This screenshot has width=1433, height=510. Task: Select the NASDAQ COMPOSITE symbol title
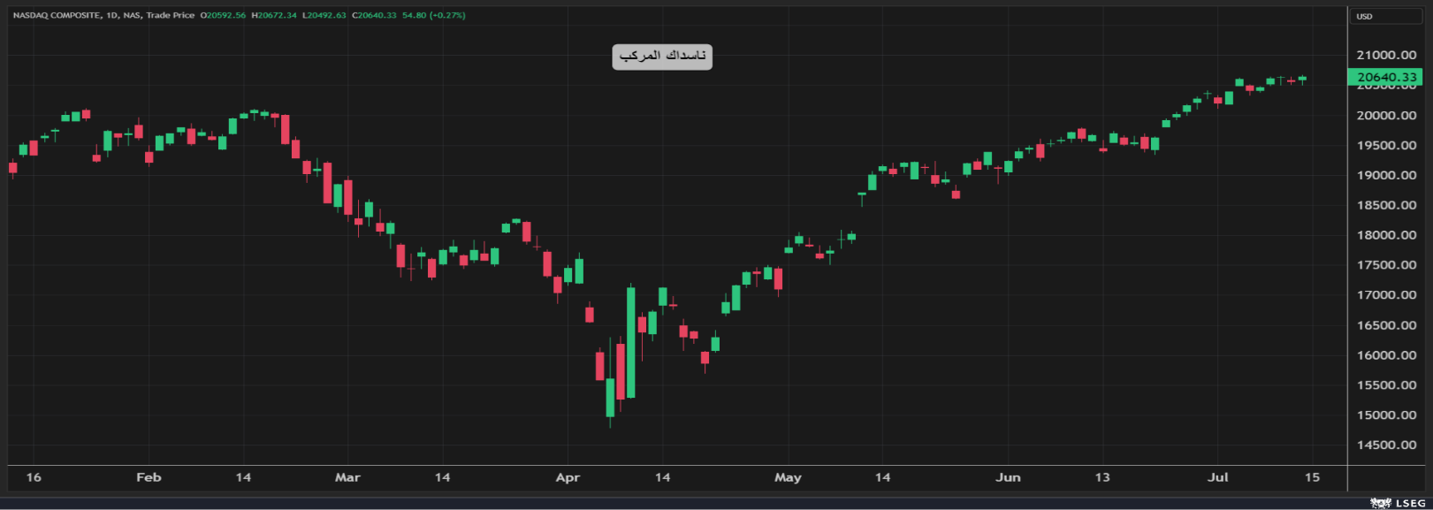[x=55, y=15]
